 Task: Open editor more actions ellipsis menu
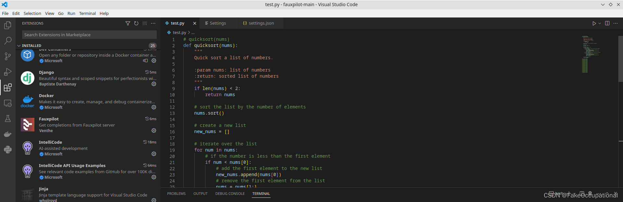616,23
